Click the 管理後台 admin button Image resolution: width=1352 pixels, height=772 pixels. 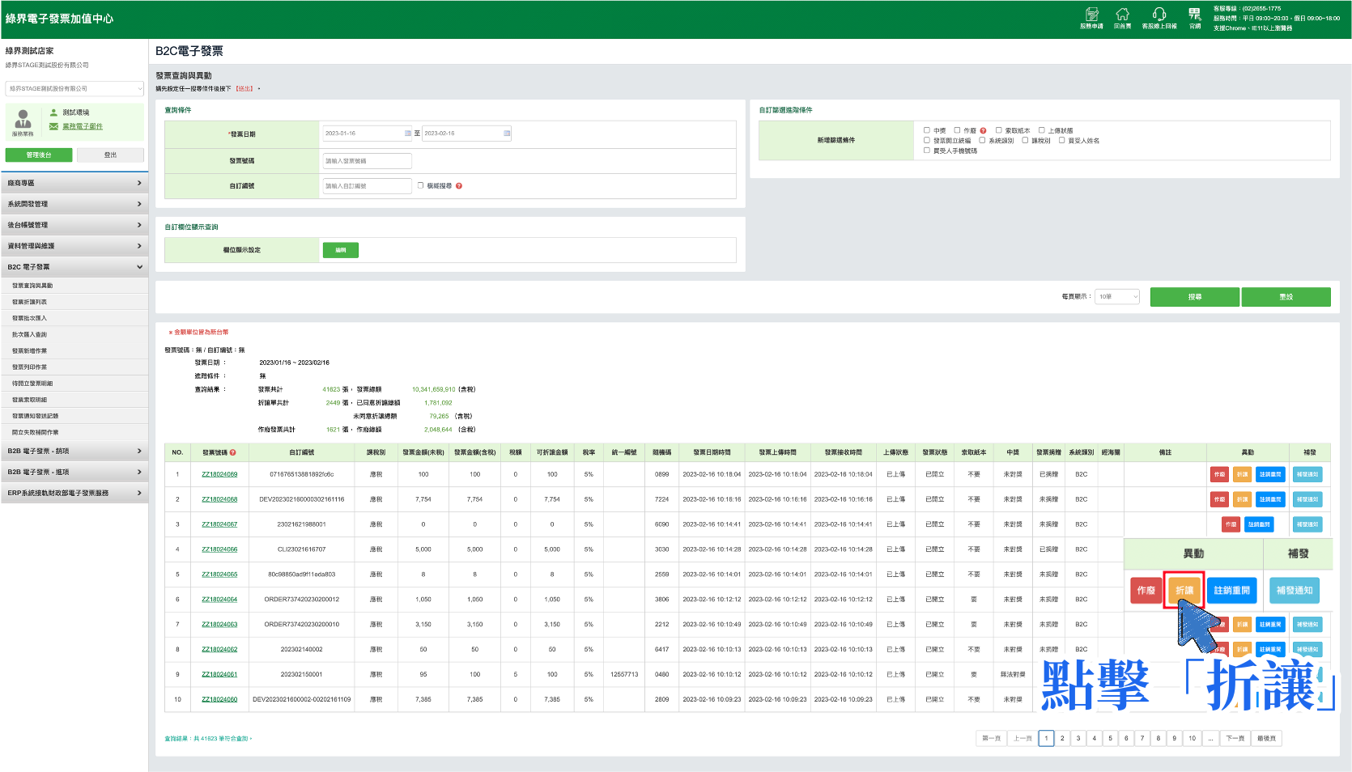tap(39, 155)
